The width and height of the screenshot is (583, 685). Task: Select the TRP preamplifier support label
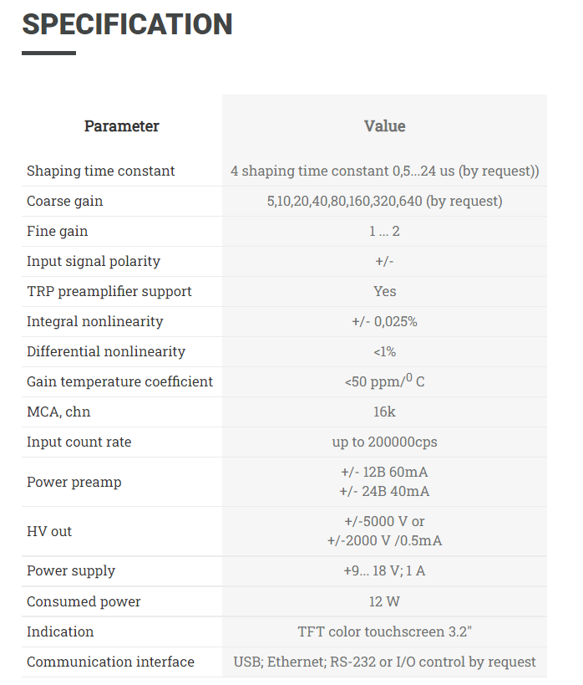109,291
